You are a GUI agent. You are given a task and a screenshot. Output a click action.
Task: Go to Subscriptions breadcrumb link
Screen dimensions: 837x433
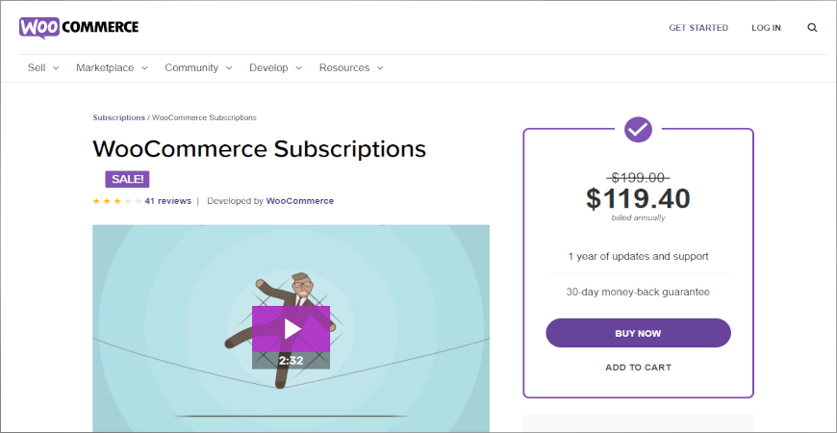click(118, 117)
